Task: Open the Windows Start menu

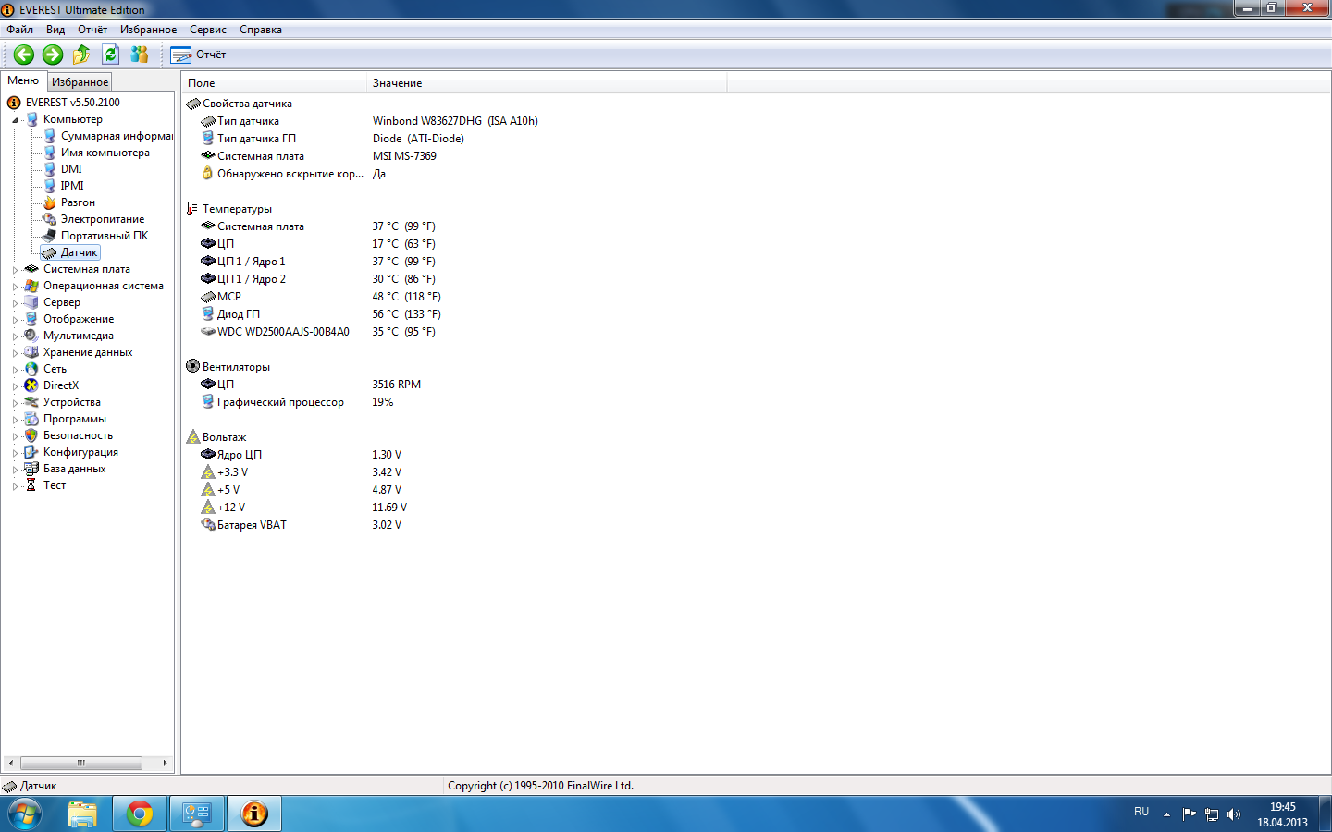Action: point(24,814)
